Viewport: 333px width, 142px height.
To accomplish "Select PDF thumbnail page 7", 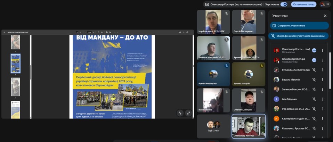I will point(16,42).
